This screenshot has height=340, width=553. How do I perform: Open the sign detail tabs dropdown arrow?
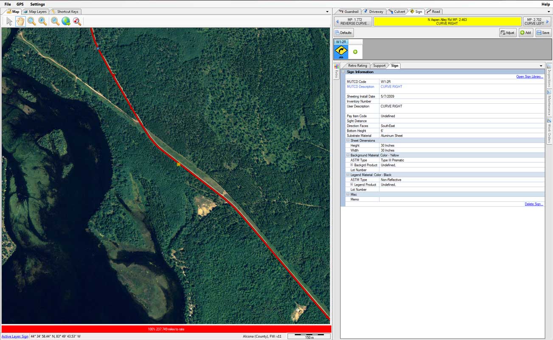point(541,66)
